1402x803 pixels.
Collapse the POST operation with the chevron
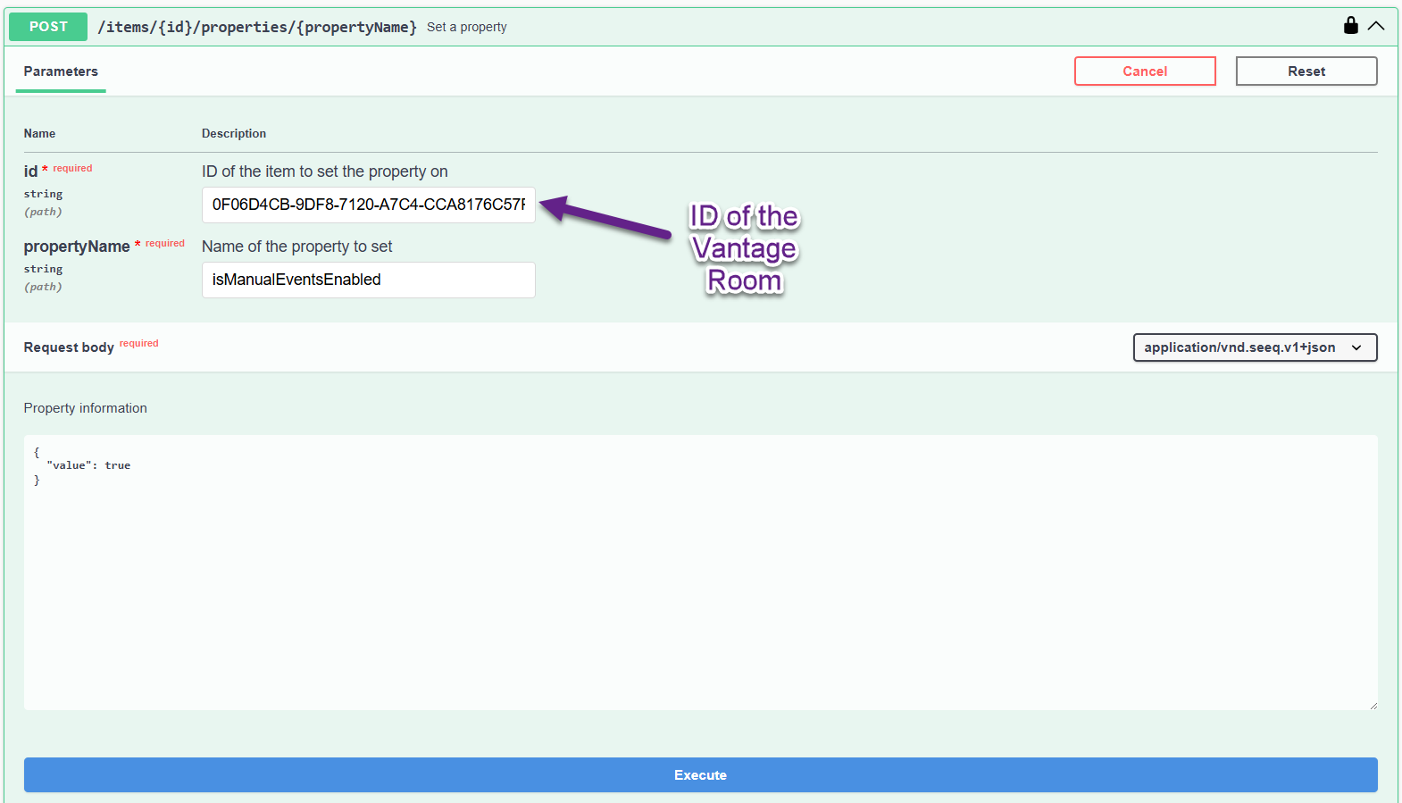pyautogui.click(x=1376, y=26)
